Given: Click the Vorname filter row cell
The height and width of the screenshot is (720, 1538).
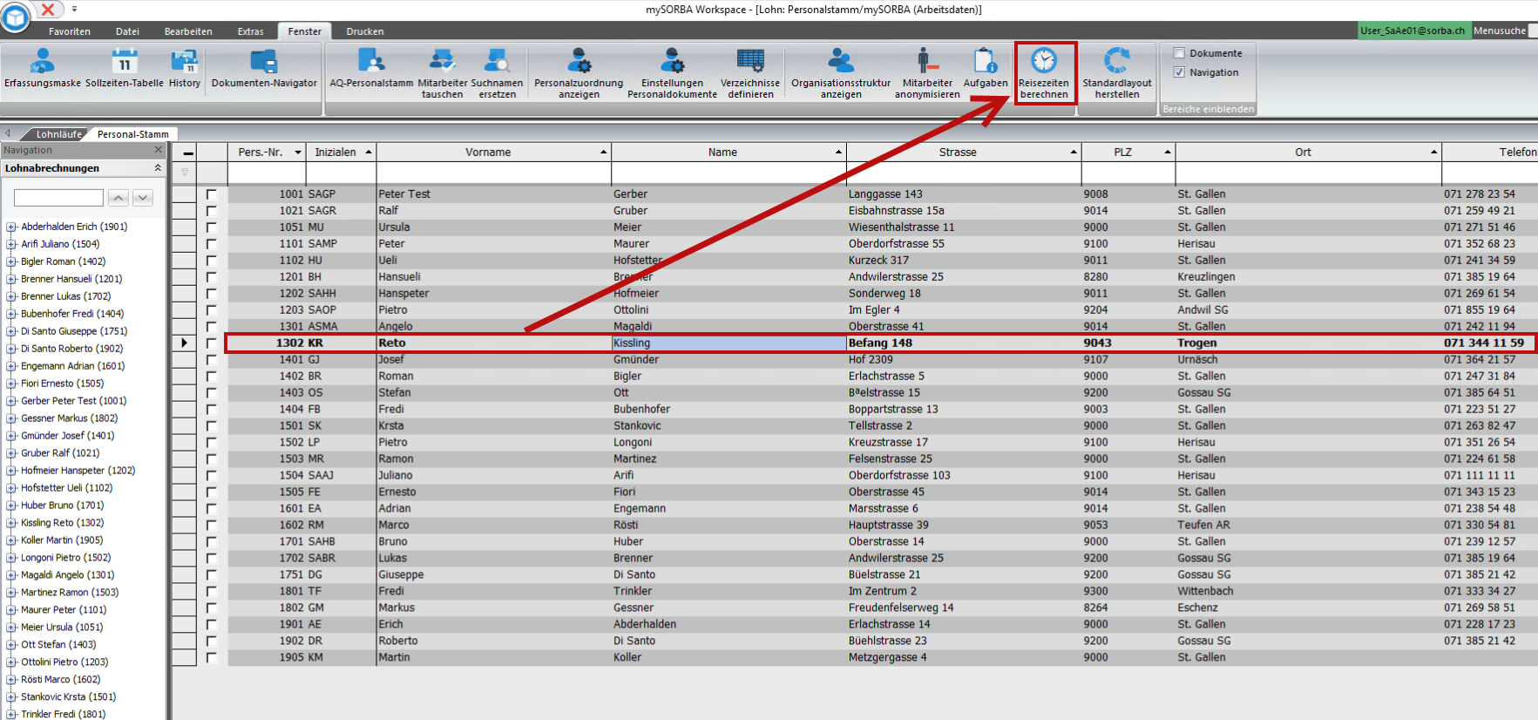Looking at the screenshot, I should coord(493,173).
